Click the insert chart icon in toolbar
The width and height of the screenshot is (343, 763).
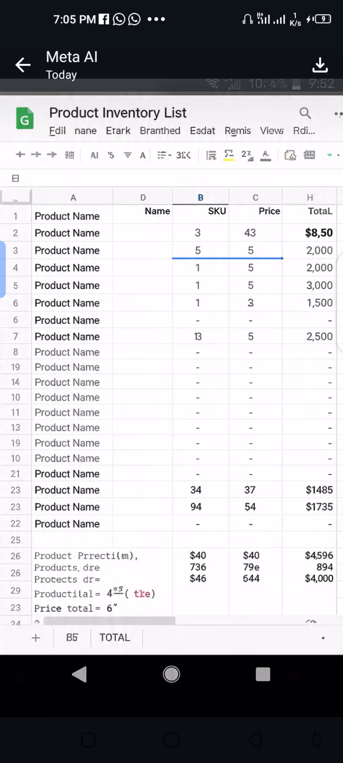coord(290,155)
